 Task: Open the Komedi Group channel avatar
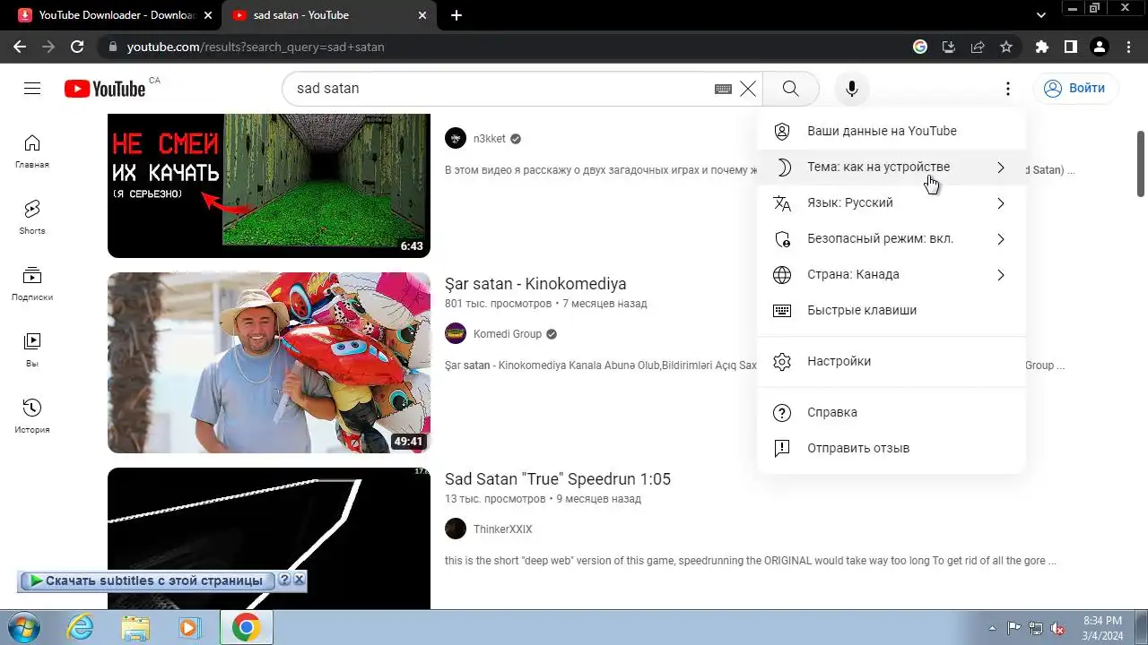(x=456, y=333)
